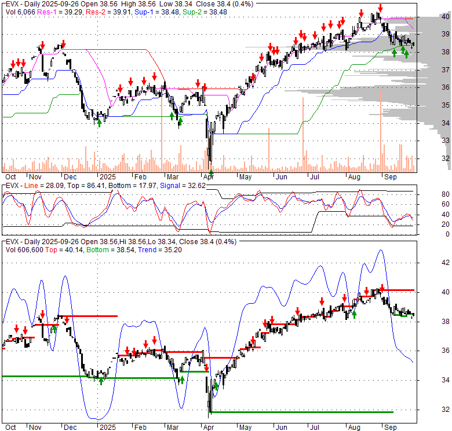452x431 pixels.
Task: Click the 40 price label on top chart axis
Action: pyautogui.click(x=446, y=16)
